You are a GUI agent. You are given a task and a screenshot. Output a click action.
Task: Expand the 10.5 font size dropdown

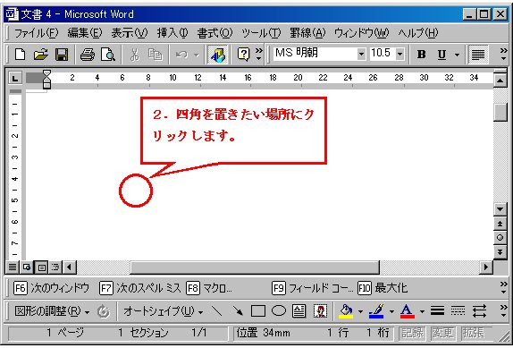pos(399,54)
